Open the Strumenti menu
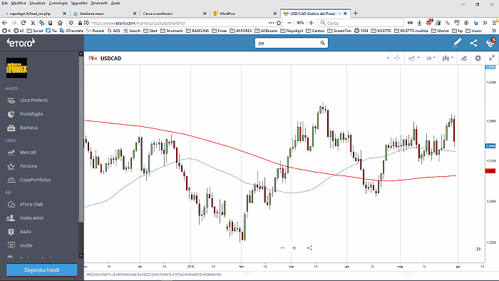 coord(98,3)
